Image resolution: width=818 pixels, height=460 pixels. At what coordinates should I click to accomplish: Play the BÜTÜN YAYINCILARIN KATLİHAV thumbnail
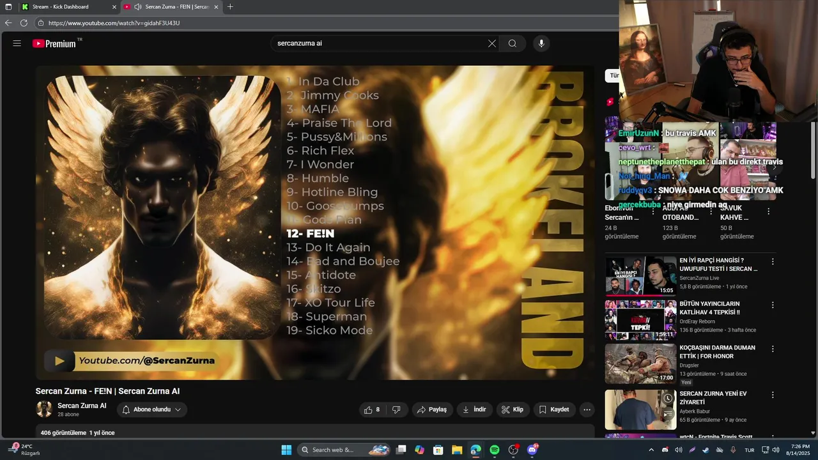[640, 319]
